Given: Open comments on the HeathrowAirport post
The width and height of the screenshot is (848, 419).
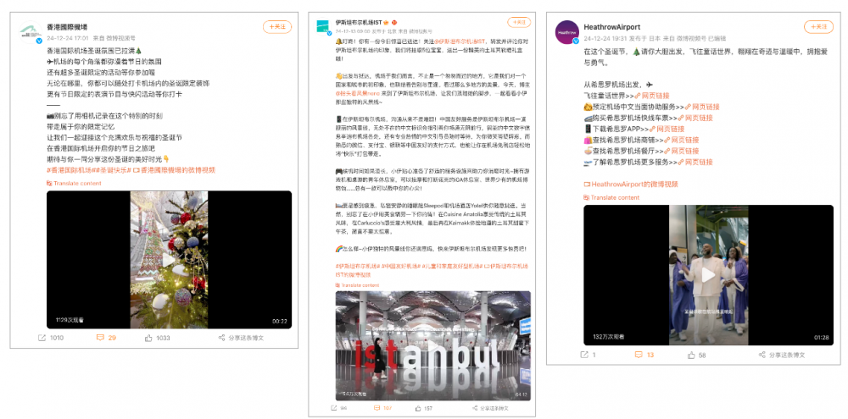Looking at the screenshot, I should coord(644,356).
